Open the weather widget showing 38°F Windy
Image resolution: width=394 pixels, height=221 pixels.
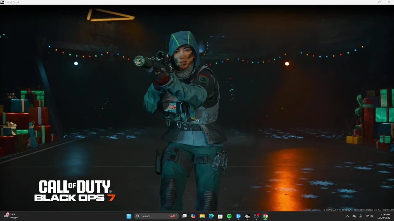pyautogui.click(x=11, y=216)
